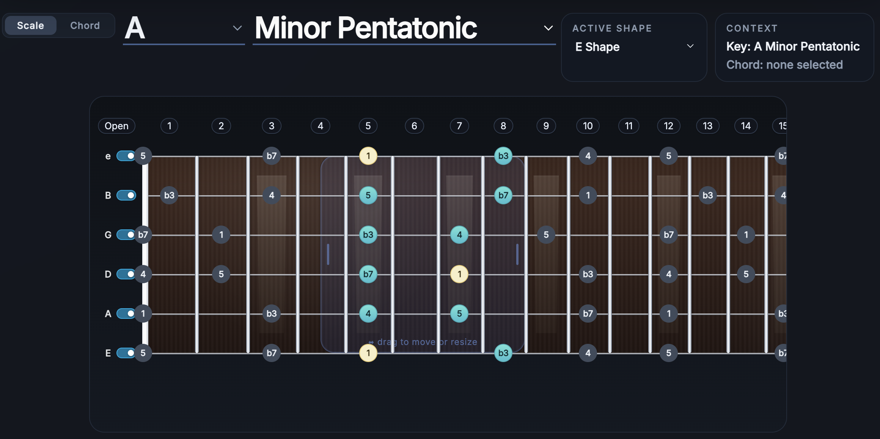Click the Open fret label
This screenshot has height=439, width=880.
coord(117,126)
